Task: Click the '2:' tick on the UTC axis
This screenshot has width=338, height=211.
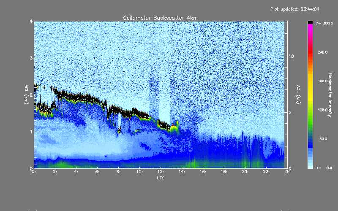Action: coord(55,172)
